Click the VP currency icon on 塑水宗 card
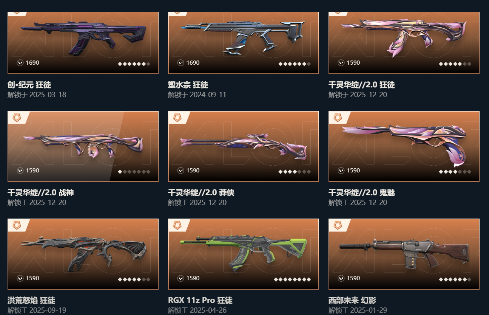489x315 pixels. tap(180, 63)
